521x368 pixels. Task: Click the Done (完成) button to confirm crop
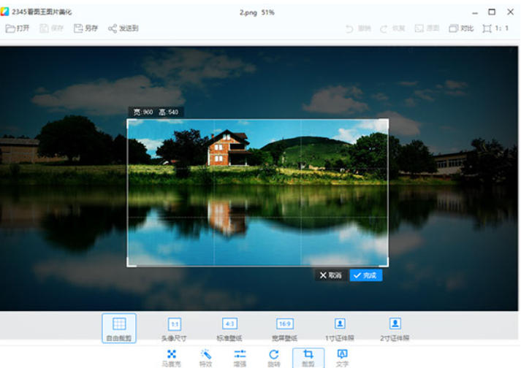366,275
